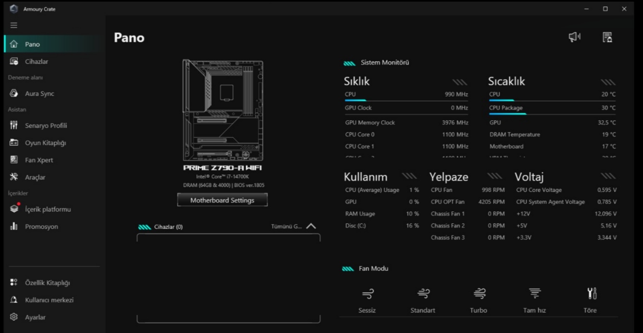The image size is (643, 333).
Task: Select the Tam hız fan mode icon
Action: point(535,294)
